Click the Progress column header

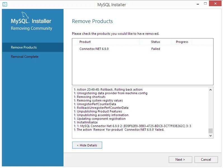(x=182, y=42)
